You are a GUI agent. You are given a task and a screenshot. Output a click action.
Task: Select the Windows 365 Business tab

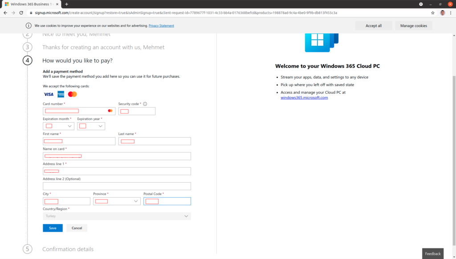[31, 4]
